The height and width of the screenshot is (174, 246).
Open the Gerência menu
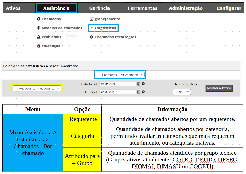point(99,8)
